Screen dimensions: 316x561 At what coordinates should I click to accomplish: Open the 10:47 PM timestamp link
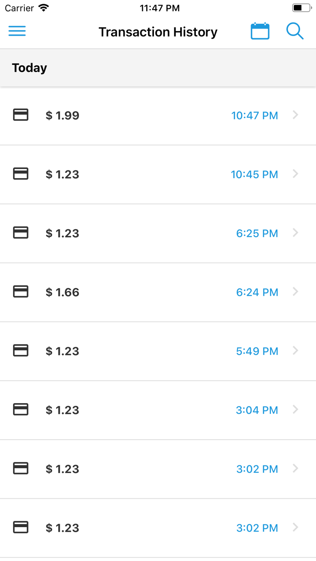255,115
